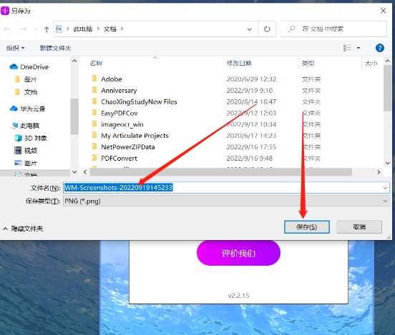Image resolution: width=395 pixels, height=335 pixels.
Task: Open 华为云盘 in the sidebar
Action: tap(27, 109)
